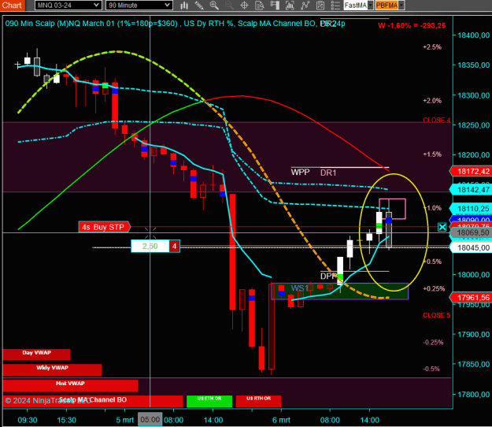The width and height of the screenshot is (492, 427).
Task: Click the CLOSE 4 red label
Action: tap(436, 120)
